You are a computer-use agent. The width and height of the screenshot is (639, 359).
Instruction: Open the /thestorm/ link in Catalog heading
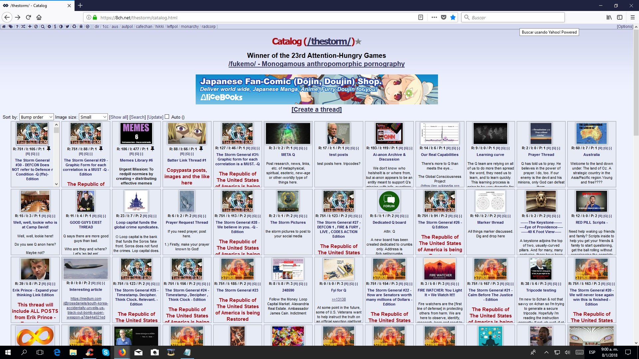pyautogui.click(x=329, y=42)
